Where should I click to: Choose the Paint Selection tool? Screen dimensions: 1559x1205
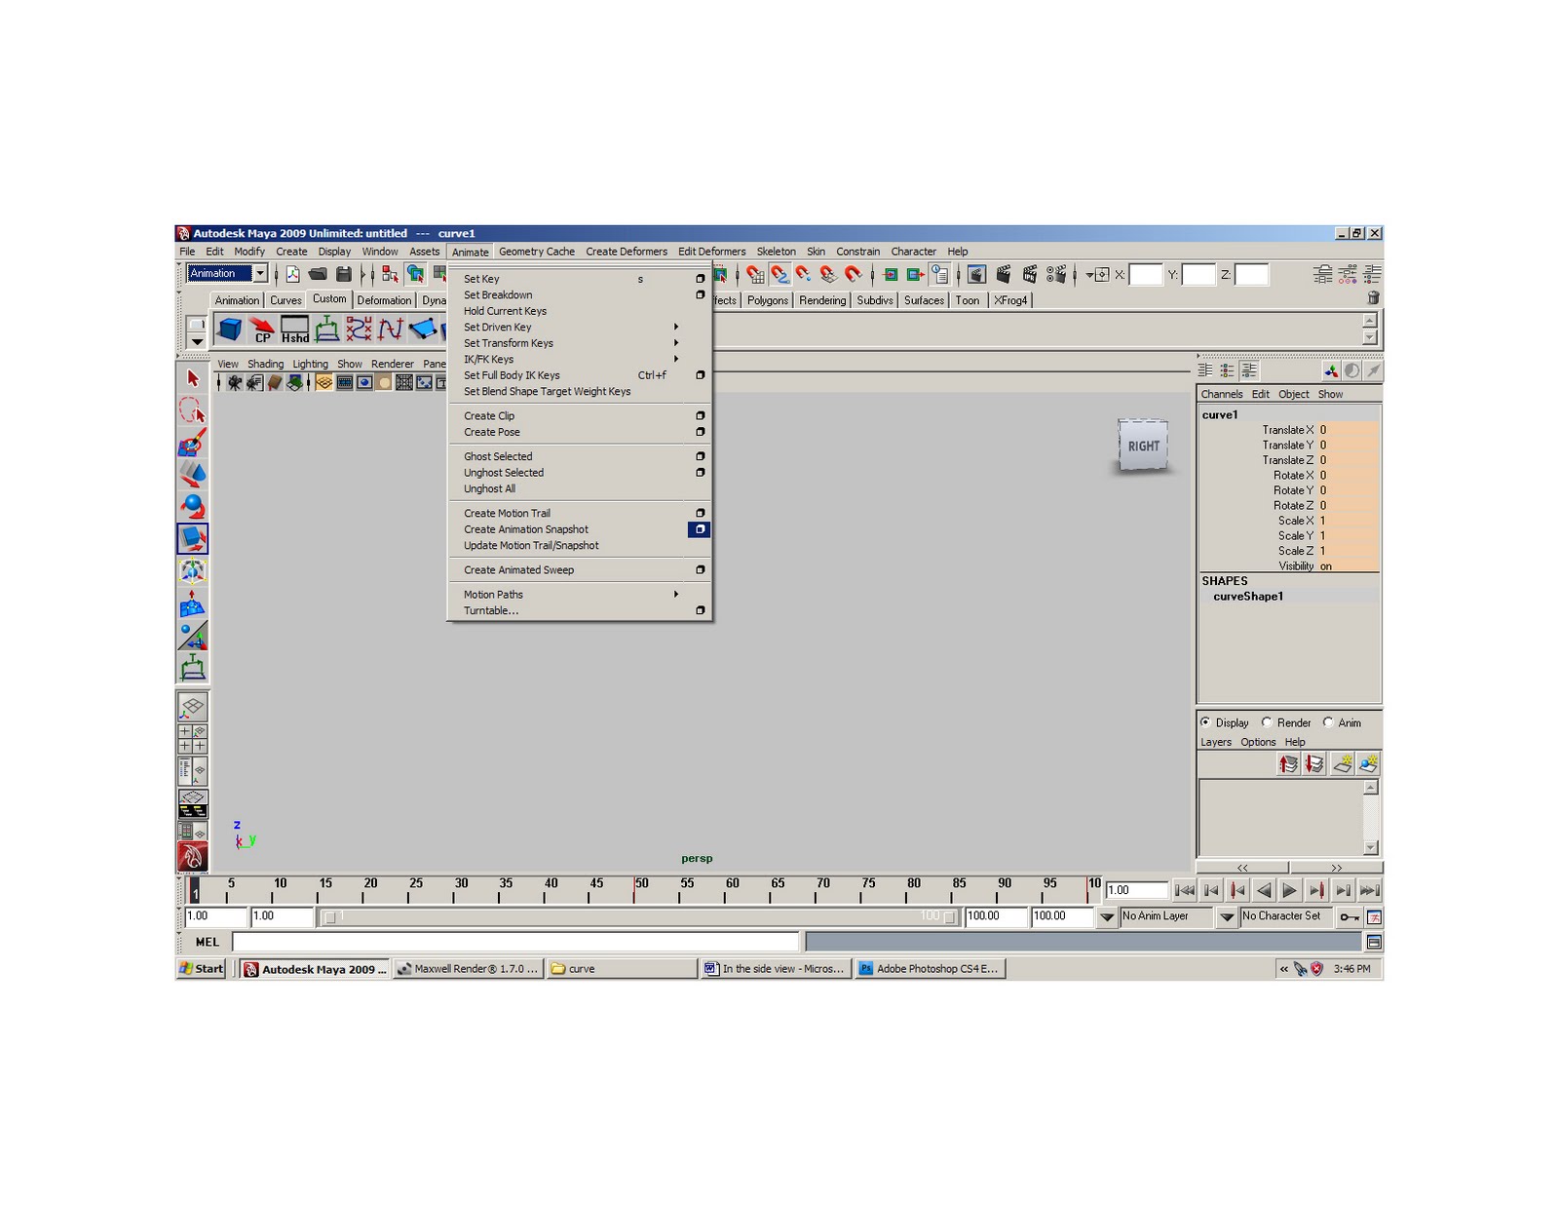(x=192, y=443)
